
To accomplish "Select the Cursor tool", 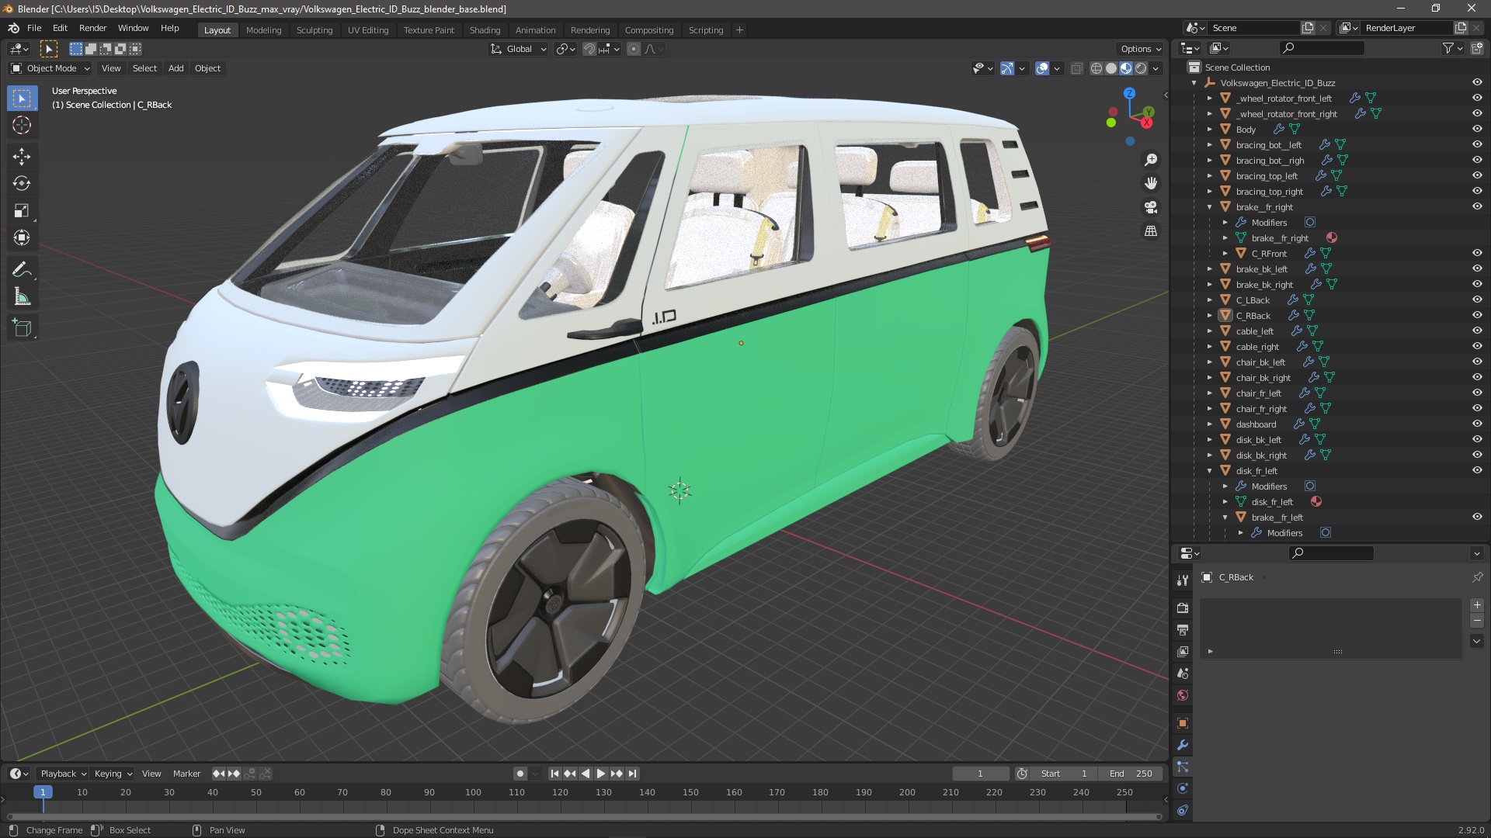I will [x=22, y=126].
